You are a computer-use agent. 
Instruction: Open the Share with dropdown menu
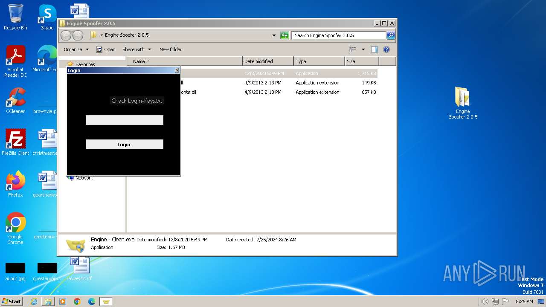click(136, 49)
